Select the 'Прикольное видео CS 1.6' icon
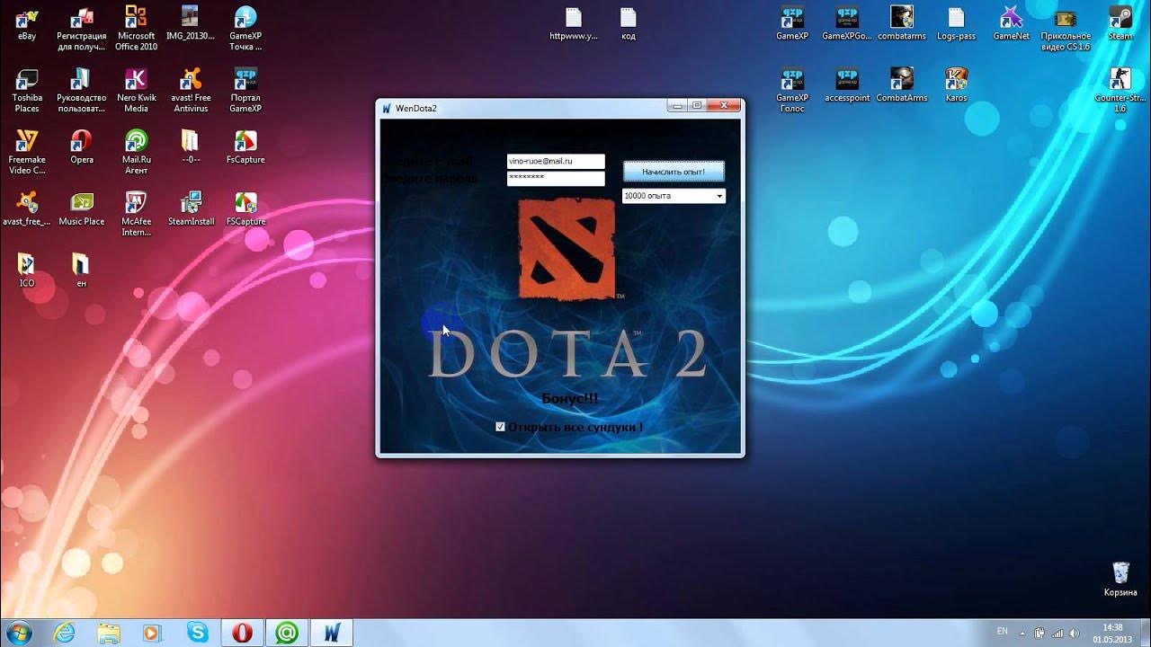 (1066, 28)
